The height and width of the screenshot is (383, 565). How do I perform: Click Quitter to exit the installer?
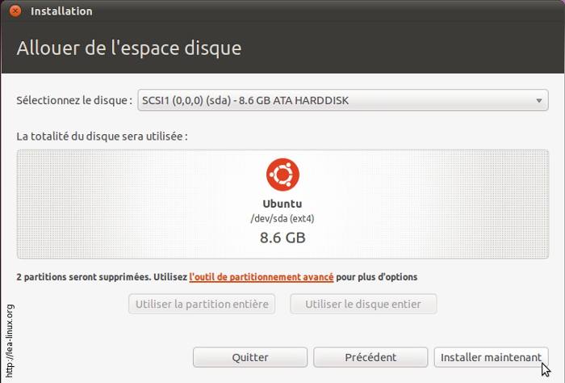point(250,356)
